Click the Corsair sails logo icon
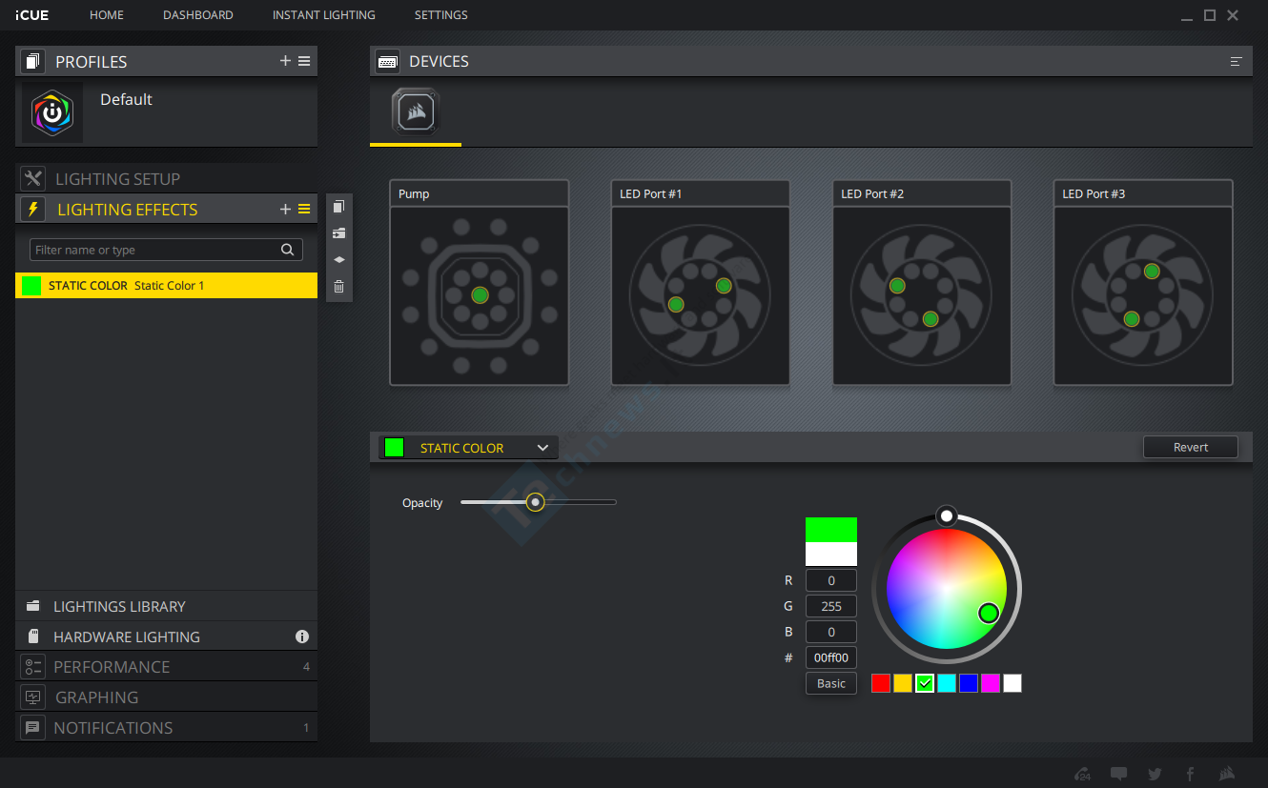The image size is (1268, 788). 1228,774
